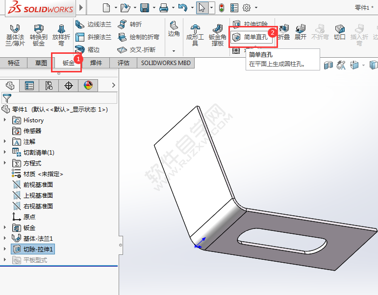The image size is (378, 295).
Task: Click the Base Flange/Tab (基体法兰/薄片) tool
Action: (x=15, y=35)
